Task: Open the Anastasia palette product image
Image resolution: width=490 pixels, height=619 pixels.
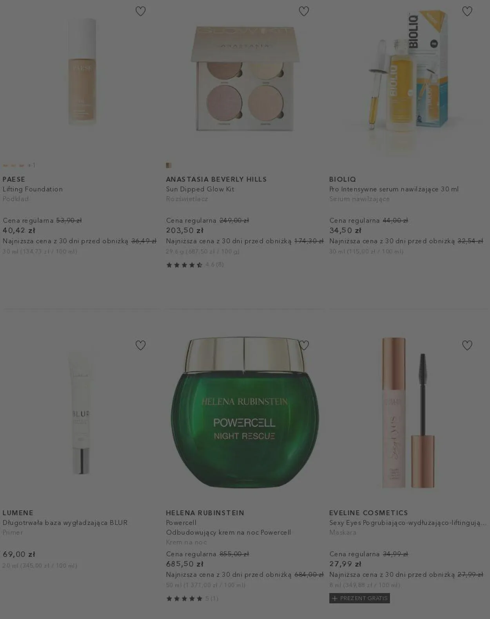Action: pos(245,78)
